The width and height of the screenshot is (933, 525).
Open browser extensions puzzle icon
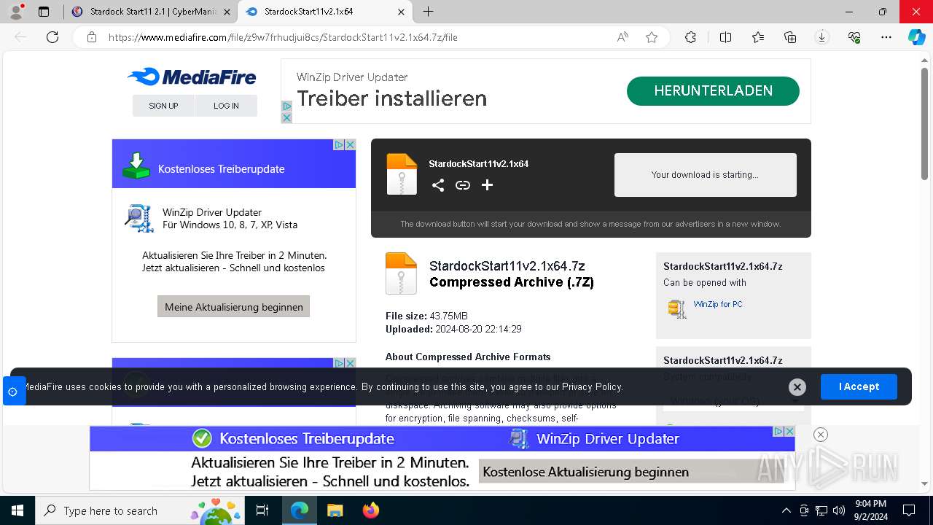pyautogui.click(x=690, y=37)
